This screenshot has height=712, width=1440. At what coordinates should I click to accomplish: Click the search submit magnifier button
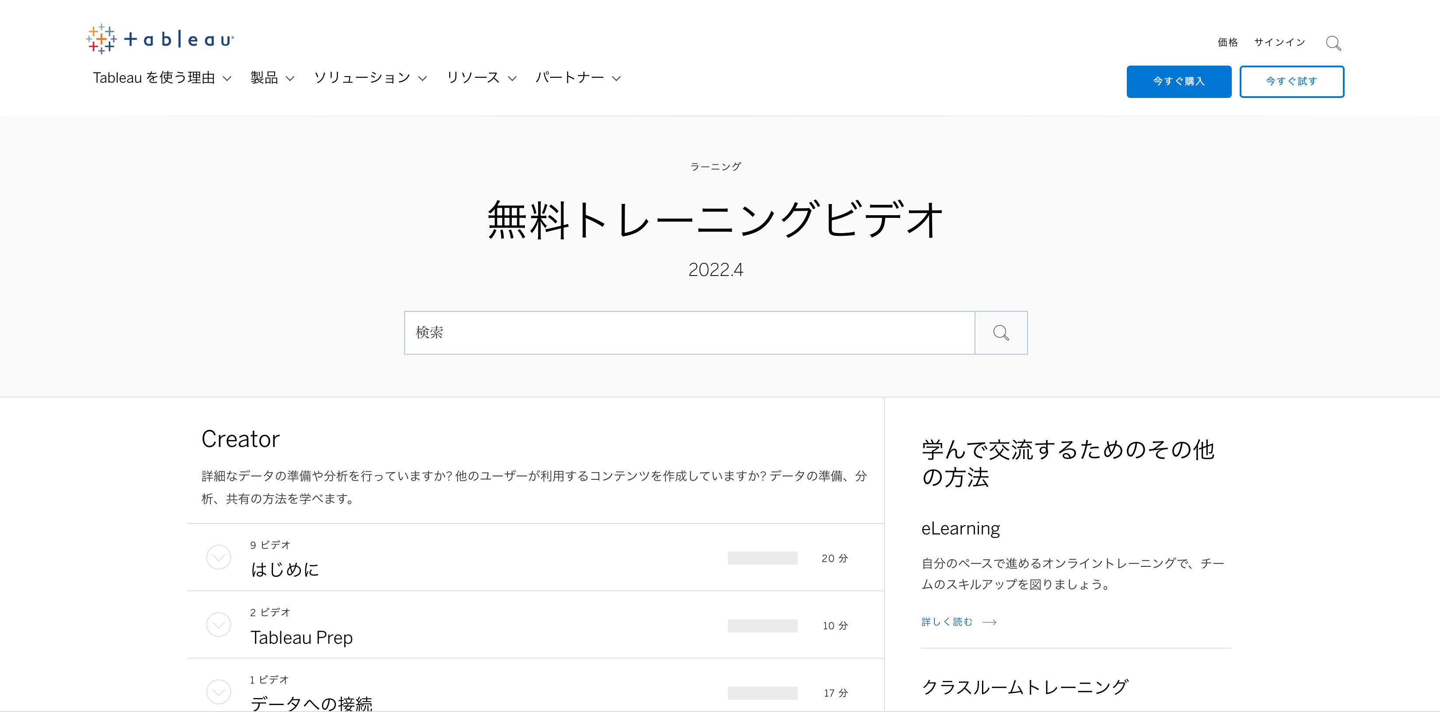click(1001, 332)
